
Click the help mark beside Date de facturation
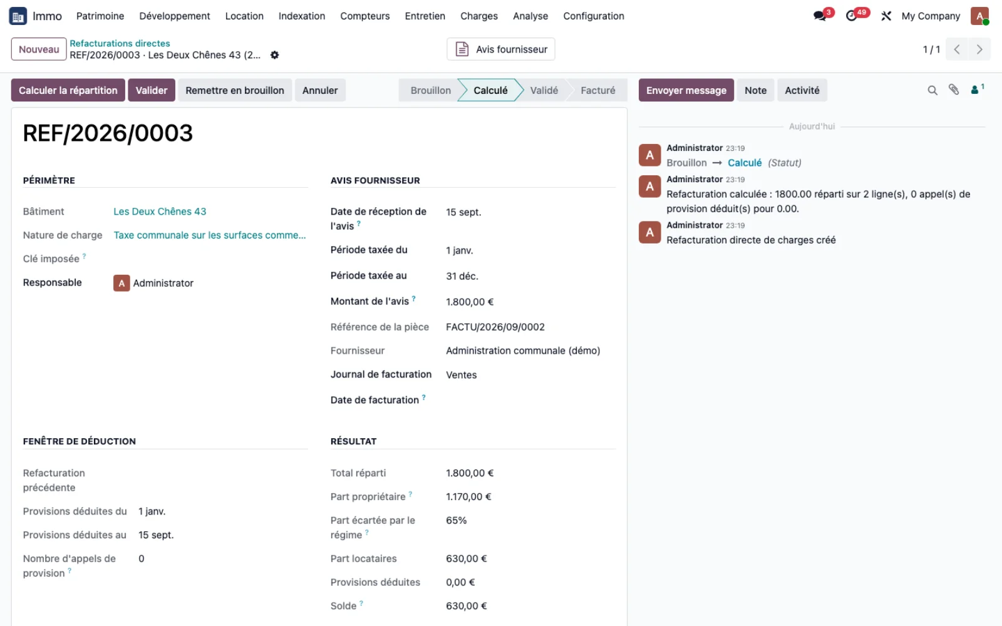click(424, 398)
